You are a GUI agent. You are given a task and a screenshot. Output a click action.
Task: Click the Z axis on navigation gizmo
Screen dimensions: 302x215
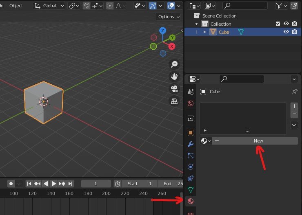163,31
